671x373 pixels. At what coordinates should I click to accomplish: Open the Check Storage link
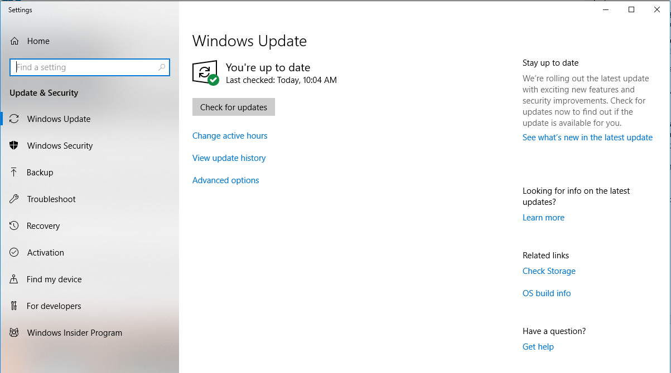coord(549,271)
